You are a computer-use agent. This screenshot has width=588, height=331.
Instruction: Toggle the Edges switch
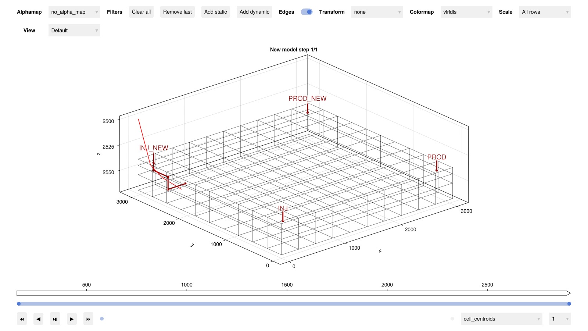click(x=306, y=12)
